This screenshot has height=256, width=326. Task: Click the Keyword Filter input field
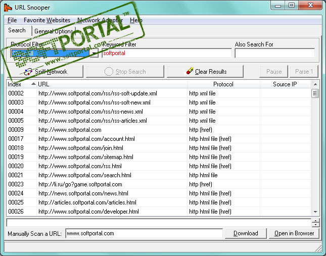click(167, 53)
